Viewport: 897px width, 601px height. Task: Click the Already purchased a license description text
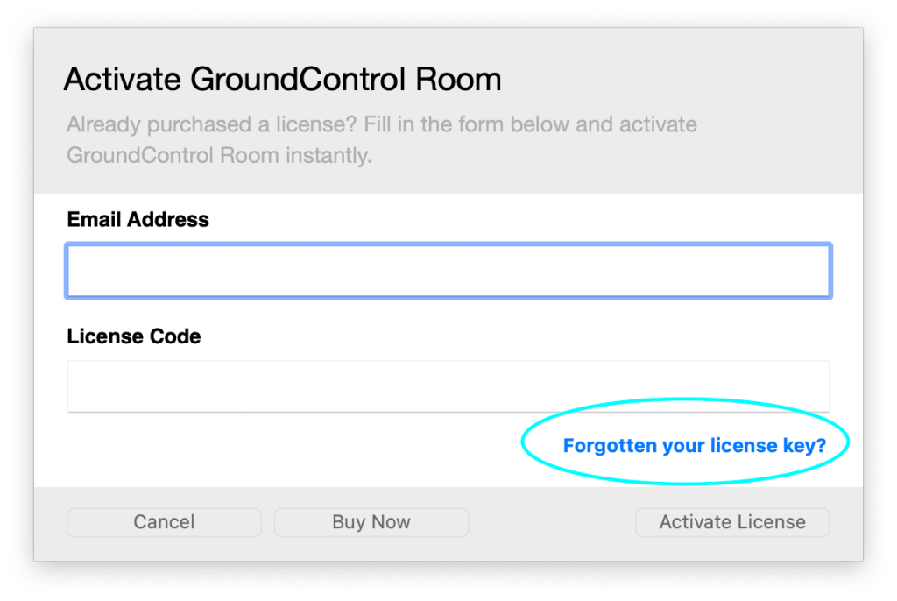pyautogui.click(x=382, y=139)
